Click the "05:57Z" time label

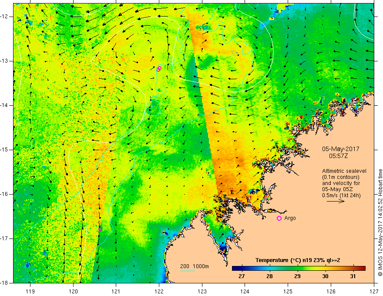(x=338, y=155)
